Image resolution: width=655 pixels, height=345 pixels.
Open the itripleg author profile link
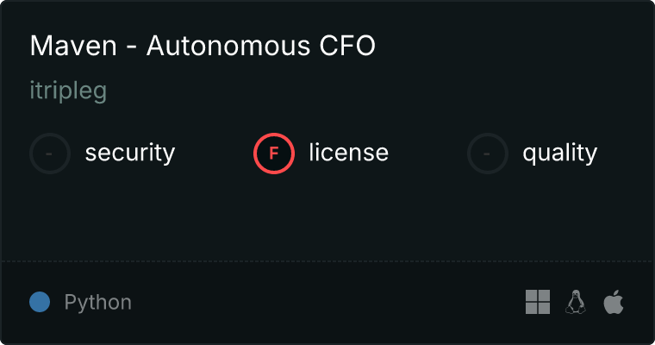[68, 91]
